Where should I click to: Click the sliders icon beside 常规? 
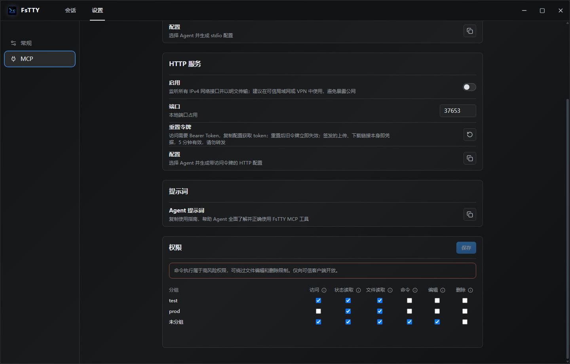[x=13, y=43]
